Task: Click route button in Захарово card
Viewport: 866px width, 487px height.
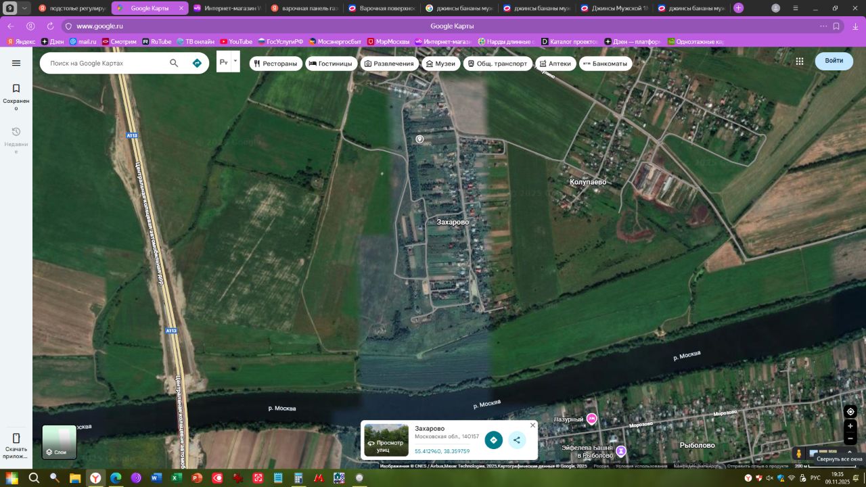Action: click(493, 440)
